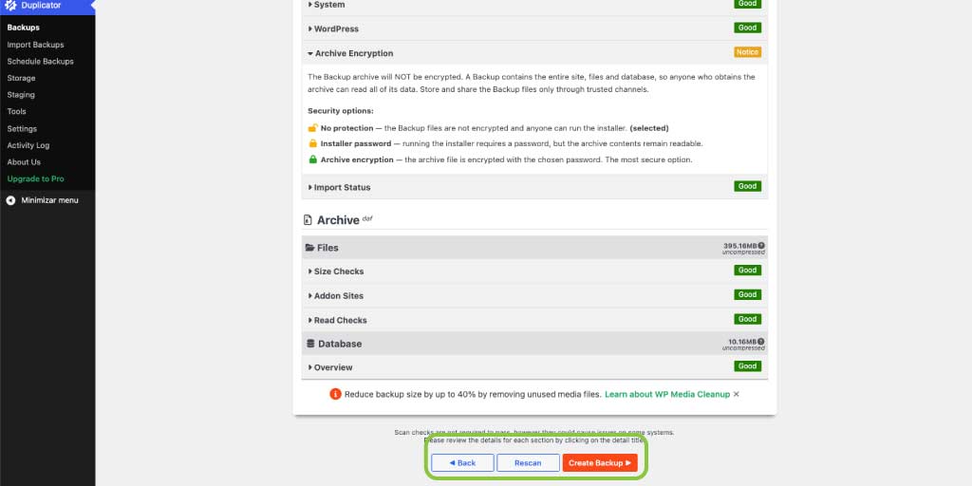Click the 'Archive encryption' option text
Viewport: 972px width, 486px height.
357,159
